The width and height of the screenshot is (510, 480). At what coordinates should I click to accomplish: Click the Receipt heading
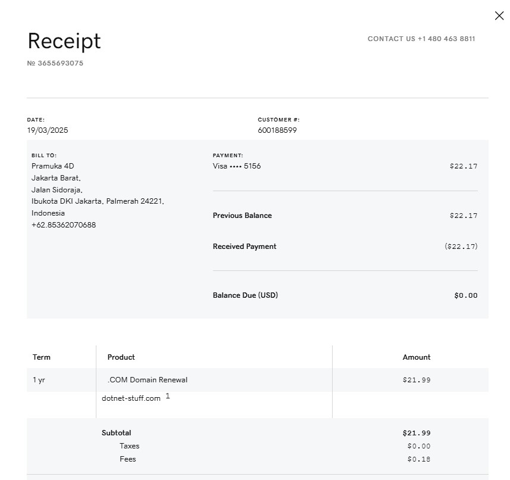coord(64,41)
